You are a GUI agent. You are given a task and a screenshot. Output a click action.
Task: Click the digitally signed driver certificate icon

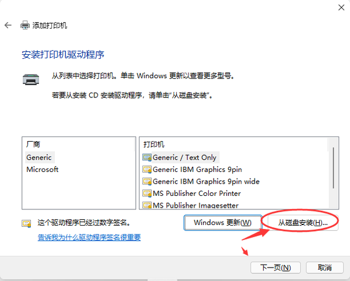tap(26, 223)
